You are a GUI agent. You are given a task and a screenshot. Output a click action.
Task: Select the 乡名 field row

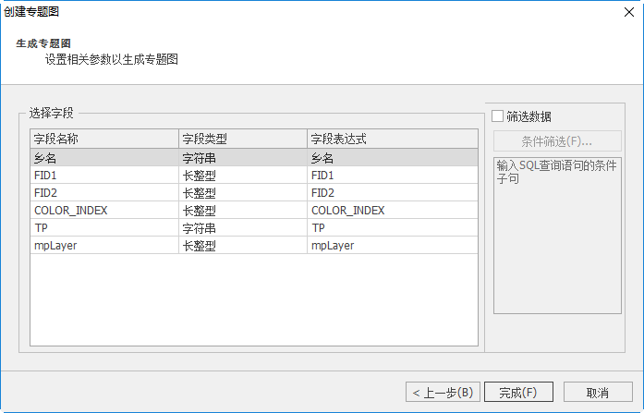[103, 158]
